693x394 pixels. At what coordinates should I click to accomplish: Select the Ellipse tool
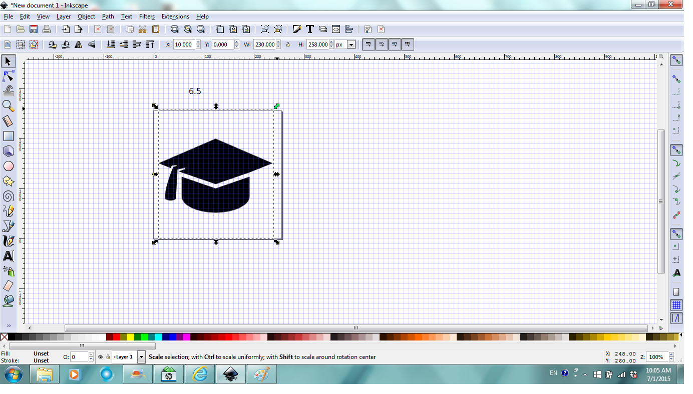pos(9,166)
